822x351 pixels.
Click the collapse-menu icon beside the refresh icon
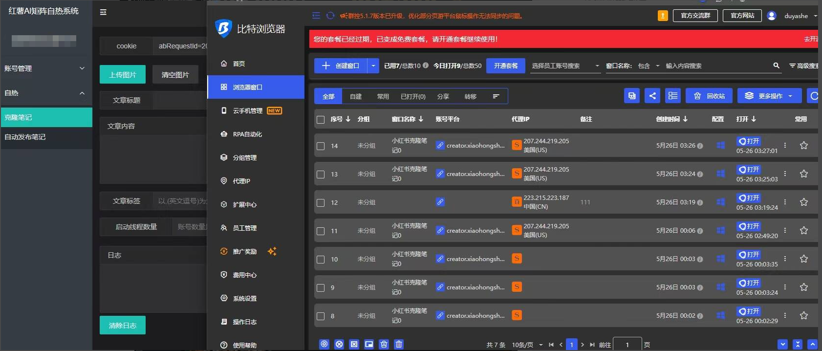316,16
